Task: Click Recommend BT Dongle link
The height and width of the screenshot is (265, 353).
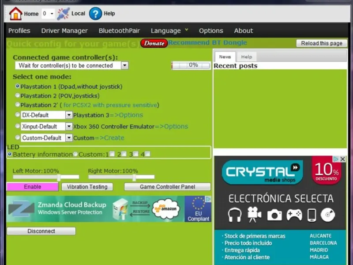Action: [207, 42]
